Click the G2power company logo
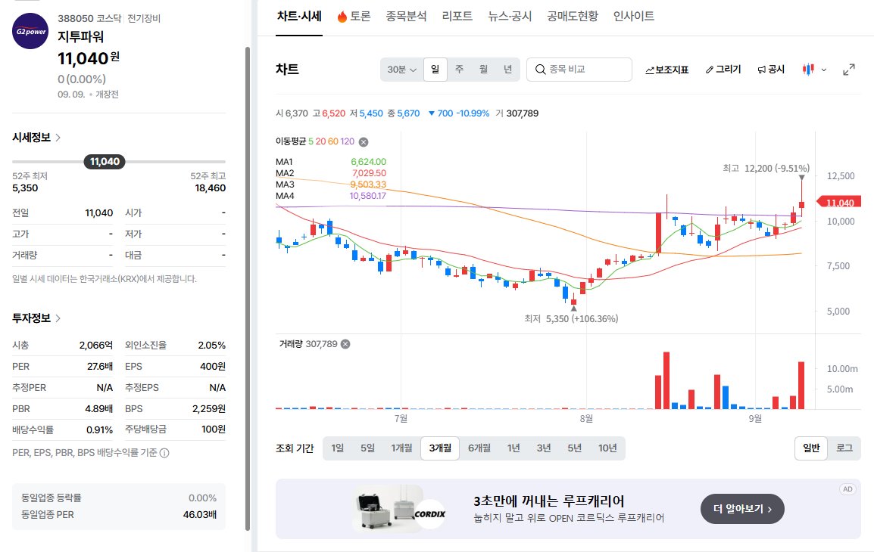Image resolution: width=874 pixels, height=552 pixels. coord(30,31)
